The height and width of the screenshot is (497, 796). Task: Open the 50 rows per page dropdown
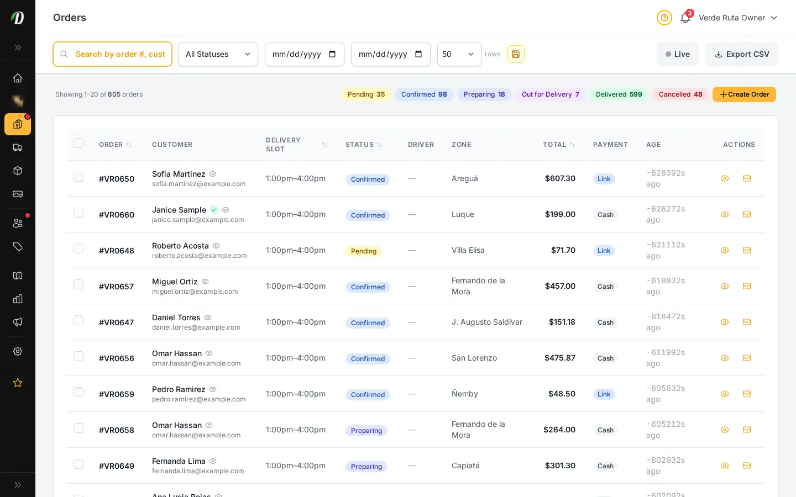click(459, 54)
